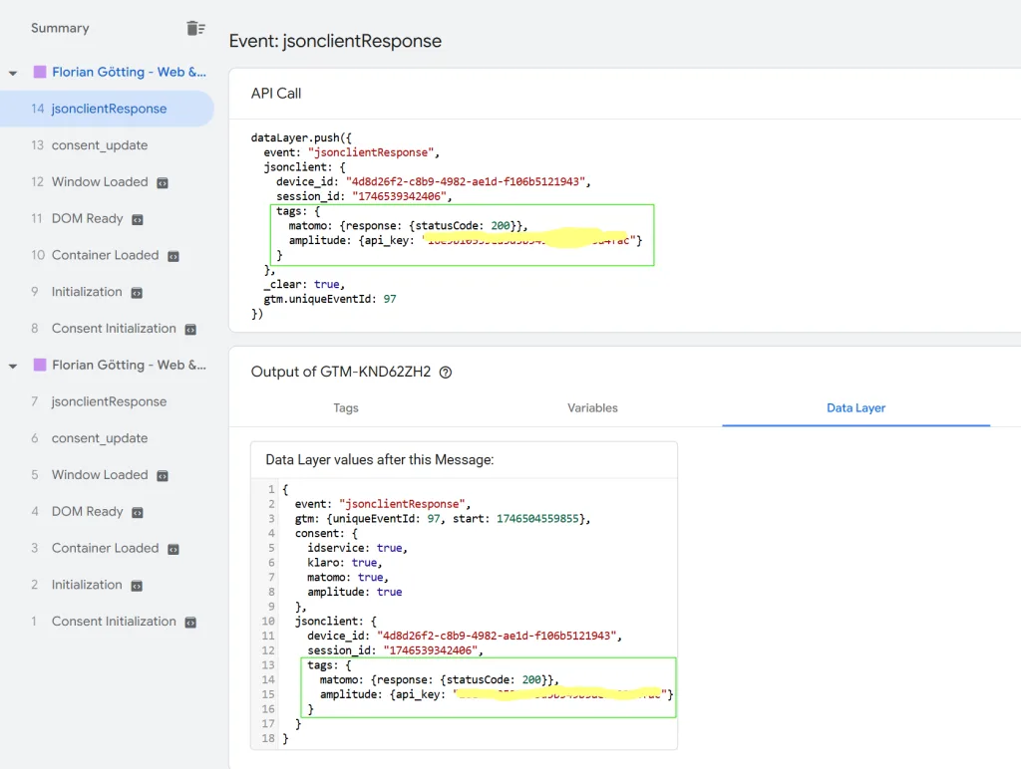The width and height of the screenshot is (1021, 769).
Task: Click session_id line in API Call code
Action: click(x=363, y=196)
